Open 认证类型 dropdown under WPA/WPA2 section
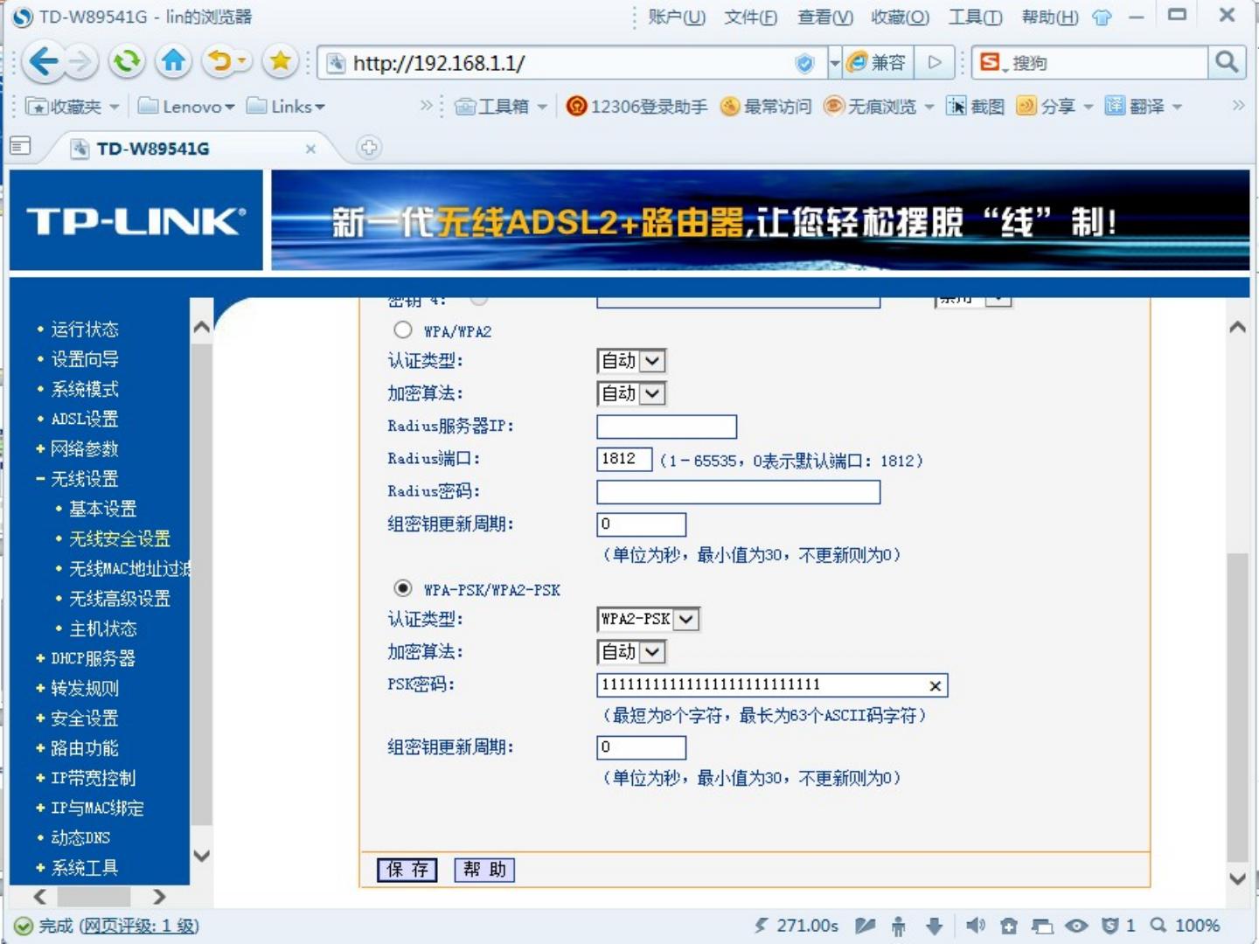This screenshot has height=944, width=1259. [x=631, y=361]
